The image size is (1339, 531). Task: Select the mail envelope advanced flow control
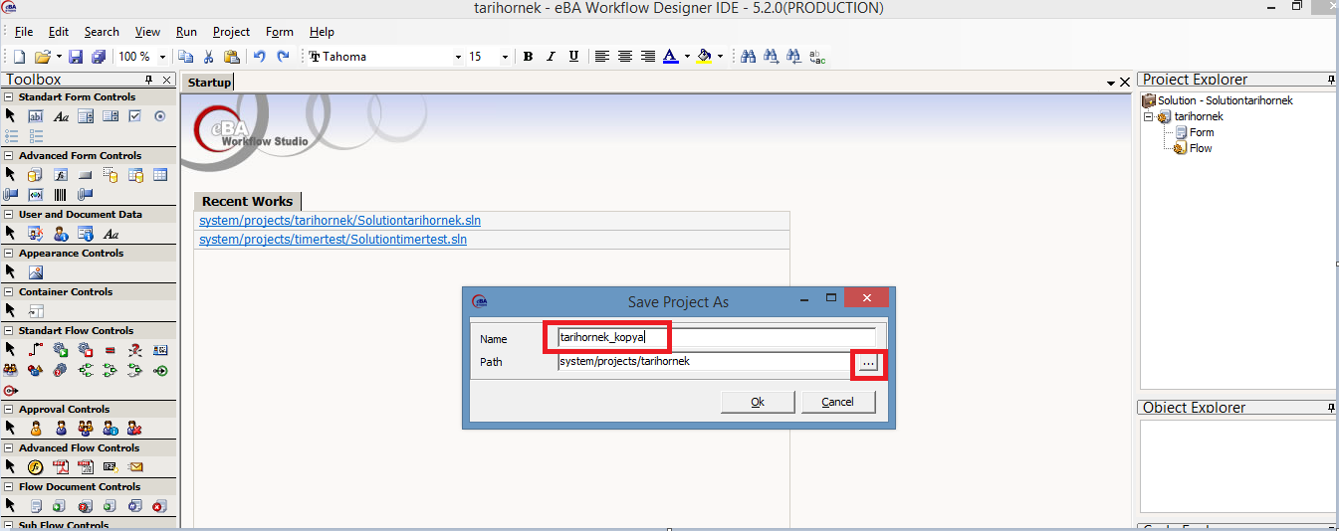point(135,466)
